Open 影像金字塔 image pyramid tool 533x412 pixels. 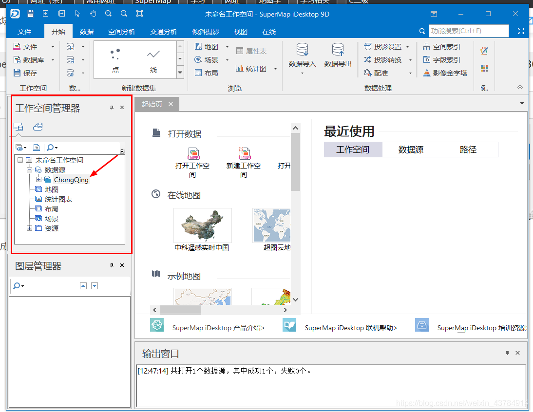click(445, 73)
